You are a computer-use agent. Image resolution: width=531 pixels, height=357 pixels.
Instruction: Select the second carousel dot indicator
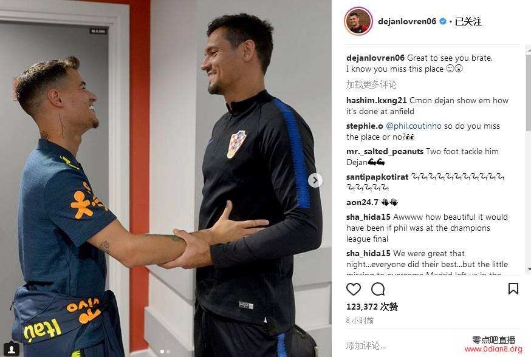pos(168,352)
